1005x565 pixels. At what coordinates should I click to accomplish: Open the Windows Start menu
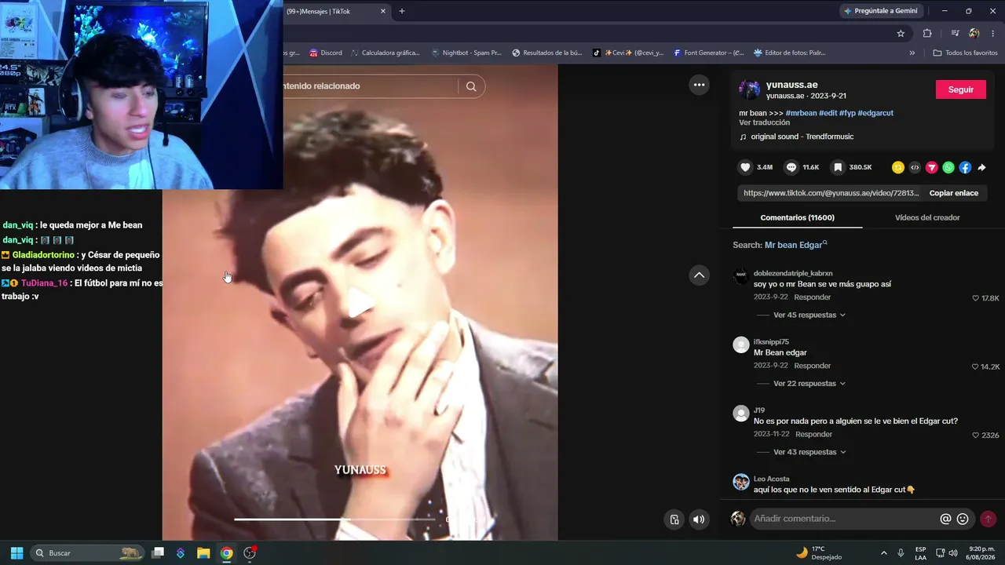click(x=16, y=552)
